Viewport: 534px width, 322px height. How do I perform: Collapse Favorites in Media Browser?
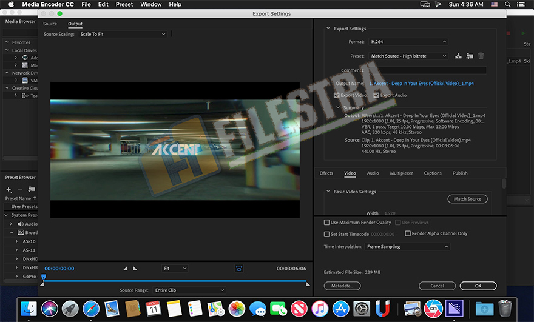7,42
